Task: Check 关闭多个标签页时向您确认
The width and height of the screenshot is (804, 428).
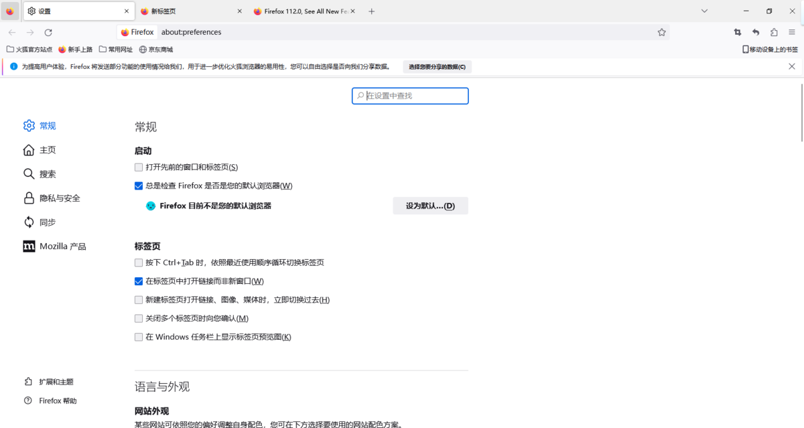Action: (x=139, y=317)
